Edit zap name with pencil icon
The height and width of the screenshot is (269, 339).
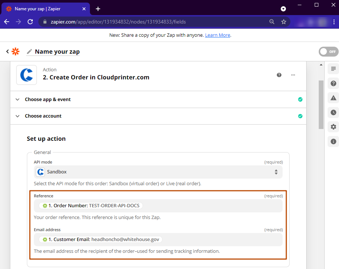pyautogui.click(x=29, y=52)
